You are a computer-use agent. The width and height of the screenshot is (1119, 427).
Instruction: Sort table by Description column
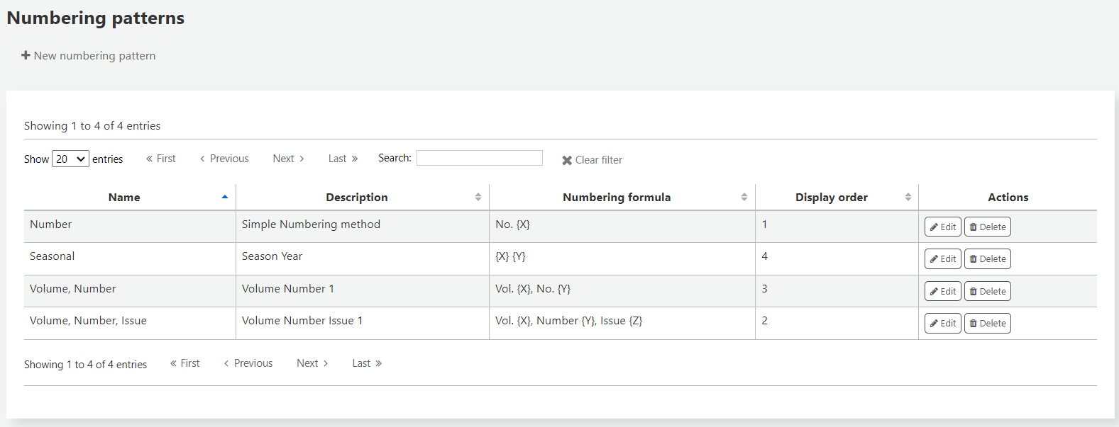(x=356, y=198)
